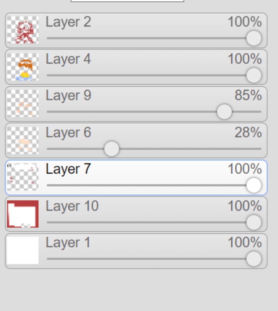Click the Layer 2 thumbnail
The width and height of the screenshot is (278, 311).
[23, 30]
